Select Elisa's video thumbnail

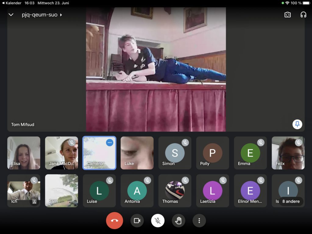pos(24,153)
